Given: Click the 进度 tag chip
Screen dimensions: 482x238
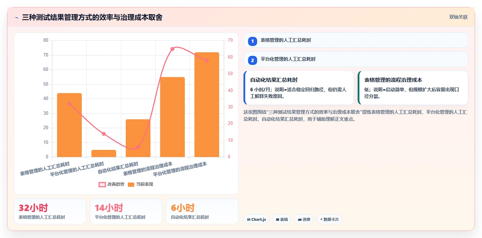Looking at the screenshot, I should click(x=304, y=219).
